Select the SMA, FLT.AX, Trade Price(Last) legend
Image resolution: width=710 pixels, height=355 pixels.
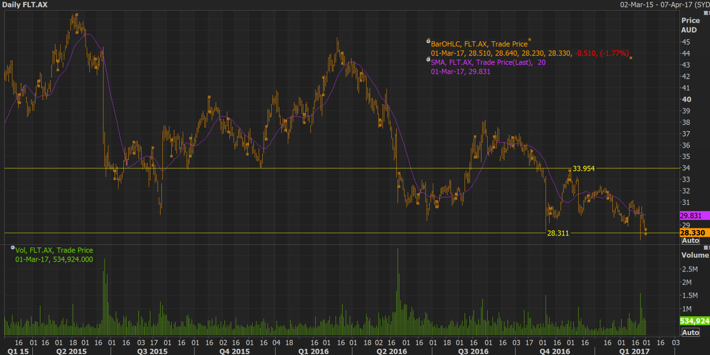click(488, 62)
